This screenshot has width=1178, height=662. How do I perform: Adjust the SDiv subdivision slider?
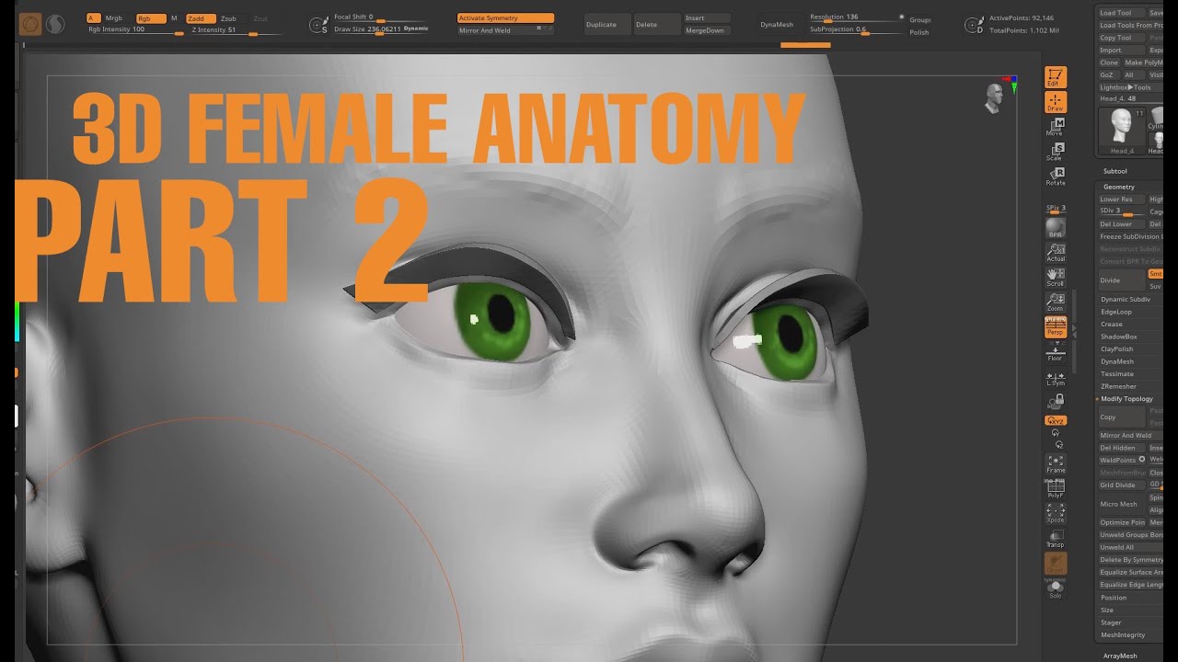click(1120, 211)
